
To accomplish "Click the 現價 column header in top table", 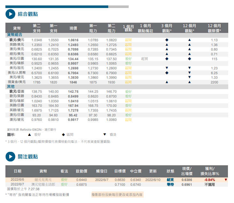I will point(73,28).
